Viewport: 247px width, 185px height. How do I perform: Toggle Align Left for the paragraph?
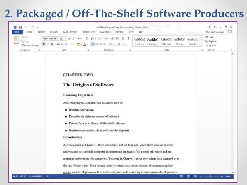[93, 44]
